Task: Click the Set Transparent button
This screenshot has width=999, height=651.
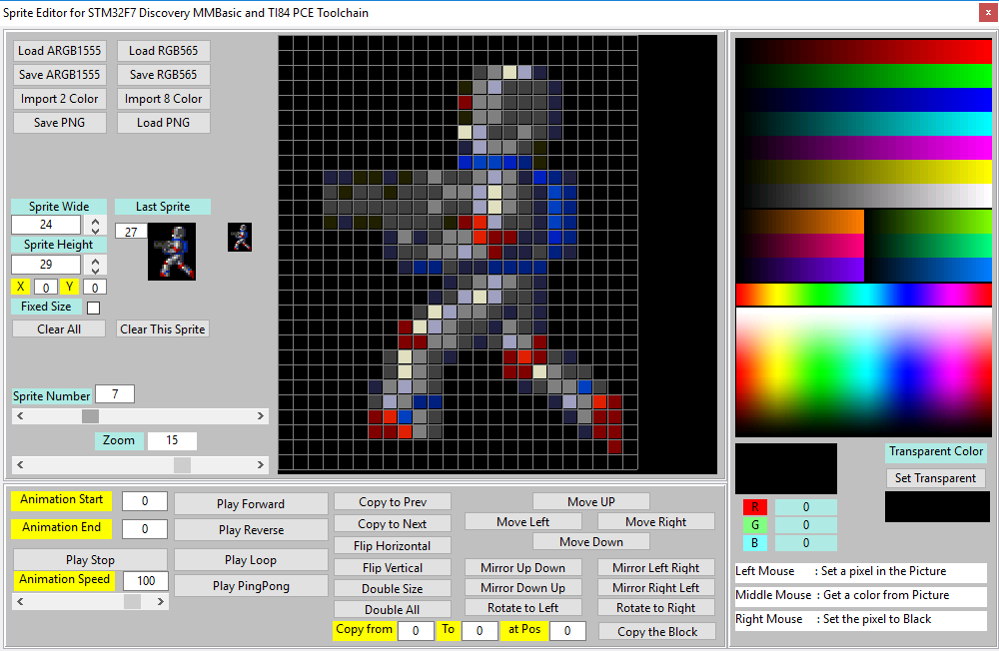Action: pyautogui.click(x=935, y=477)
